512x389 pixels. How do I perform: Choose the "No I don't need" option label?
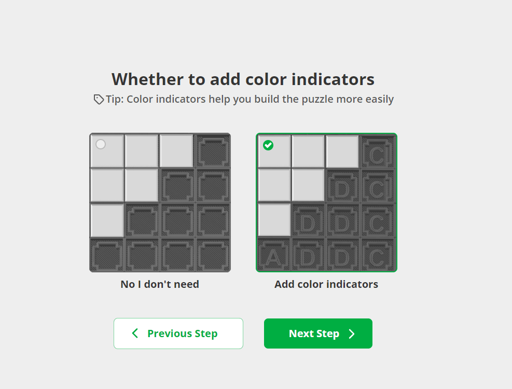[160, 284]
